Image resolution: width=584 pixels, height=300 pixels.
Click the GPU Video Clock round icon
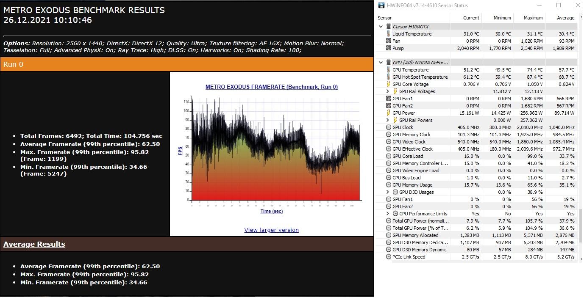pyautogui.click(x=389, y=142)
